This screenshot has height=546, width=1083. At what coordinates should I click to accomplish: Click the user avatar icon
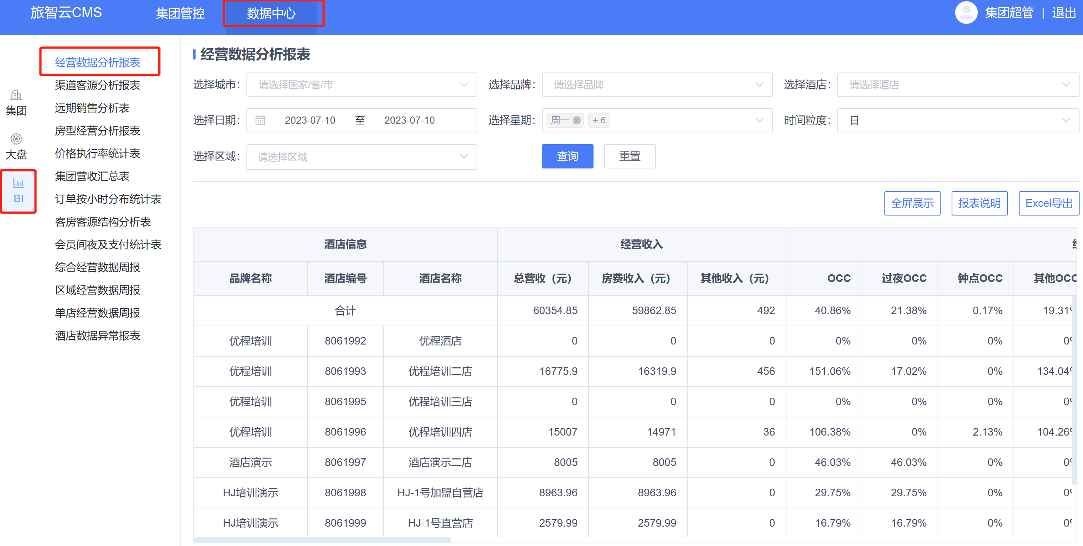point(966,13)
